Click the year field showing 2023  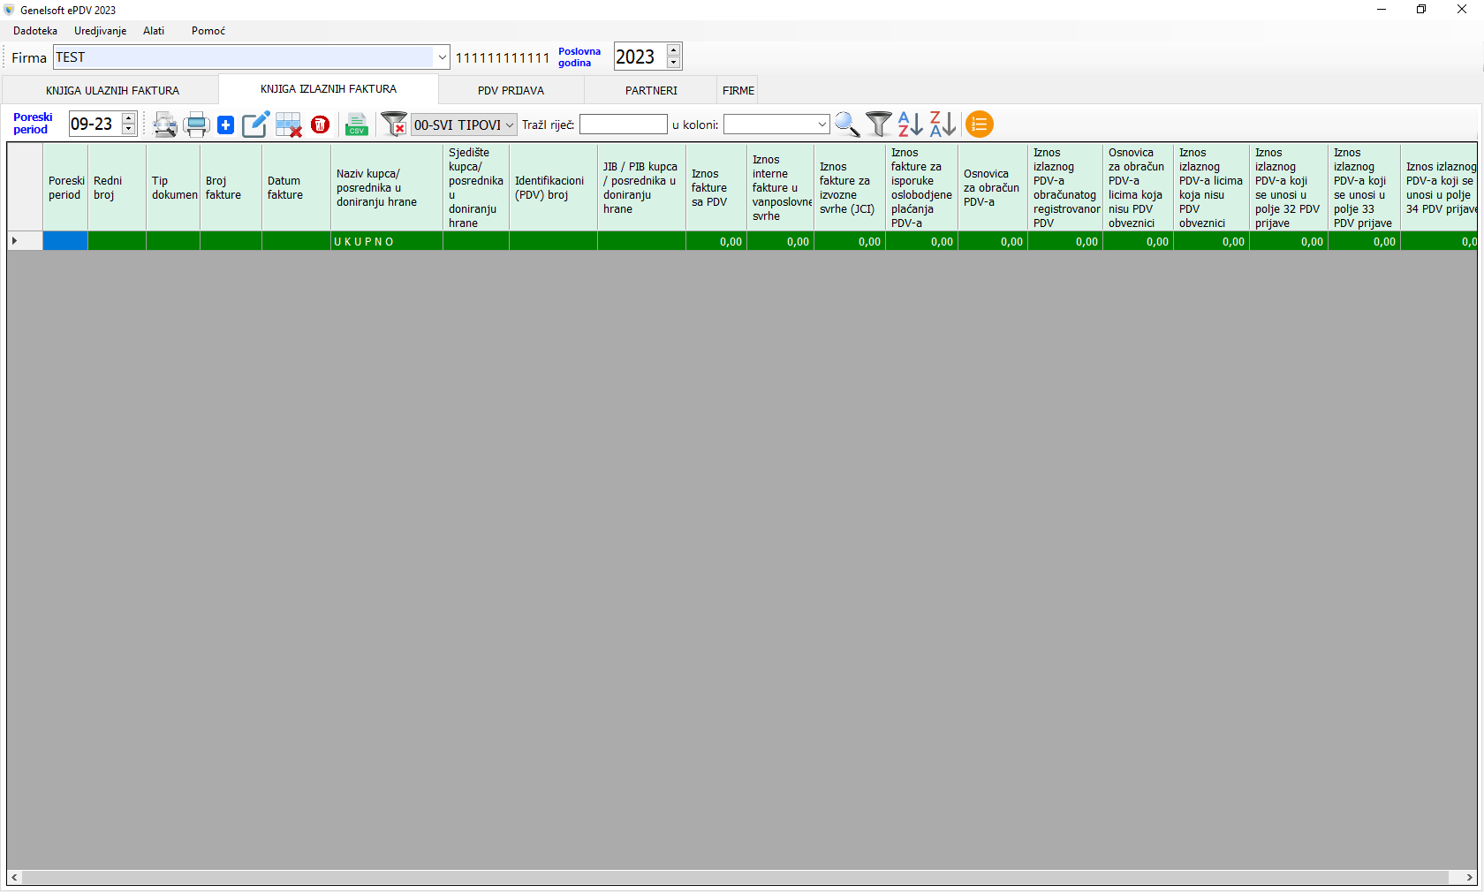tap(640, 57)
